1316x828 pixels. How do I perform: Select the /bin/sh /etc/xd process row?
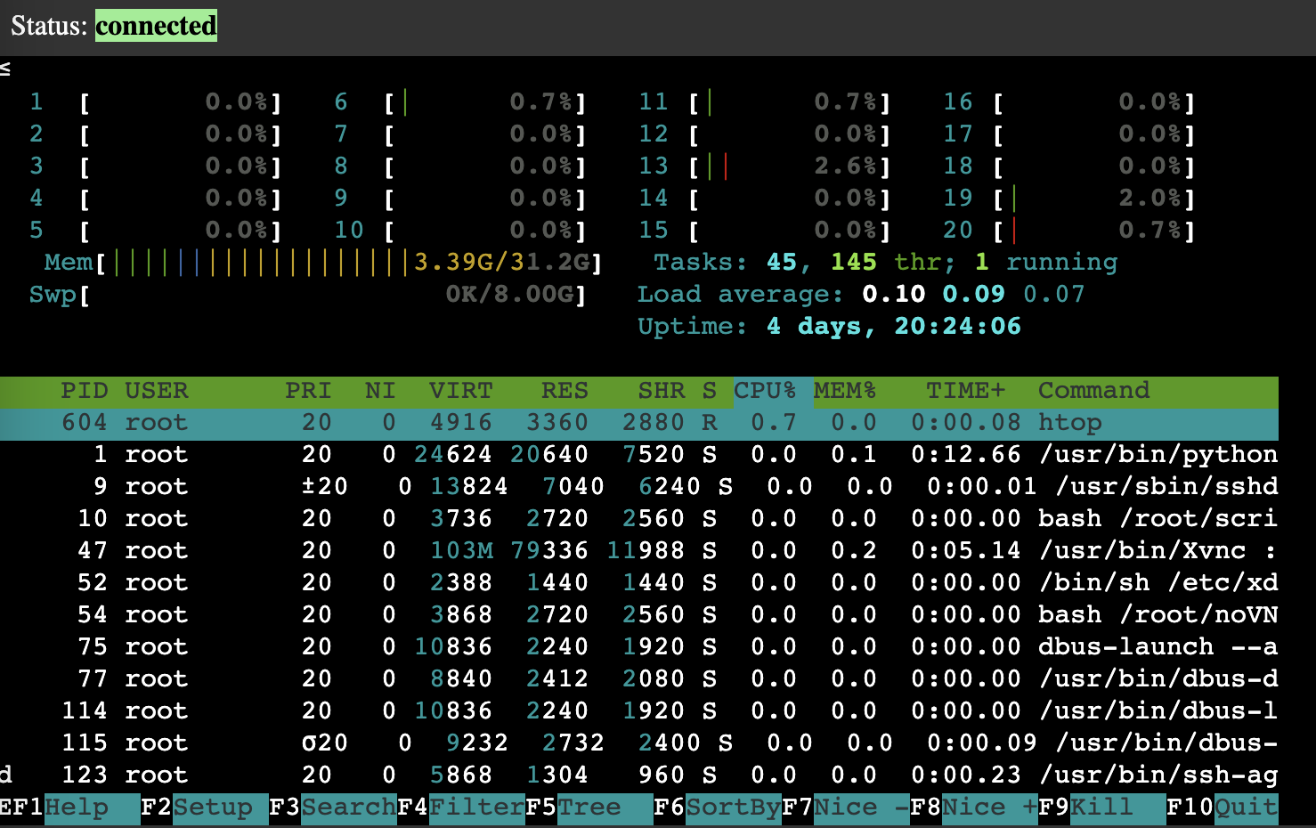(639, 583)
